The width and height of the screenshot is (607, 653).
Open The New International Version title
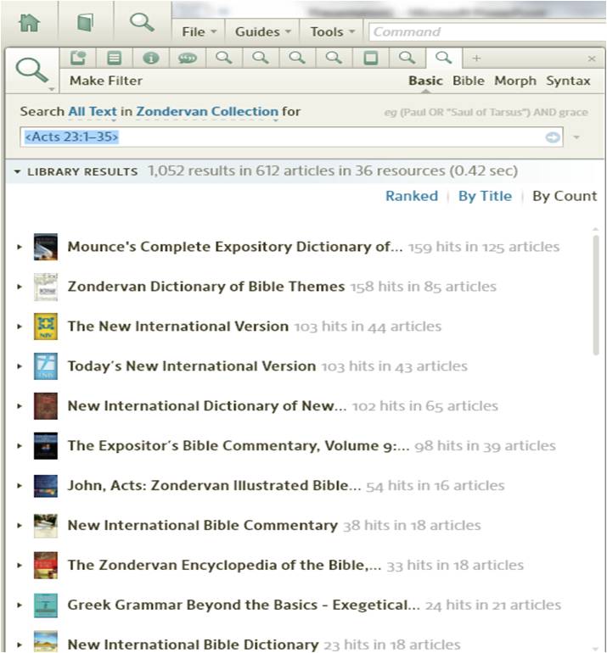pos(178,326)
